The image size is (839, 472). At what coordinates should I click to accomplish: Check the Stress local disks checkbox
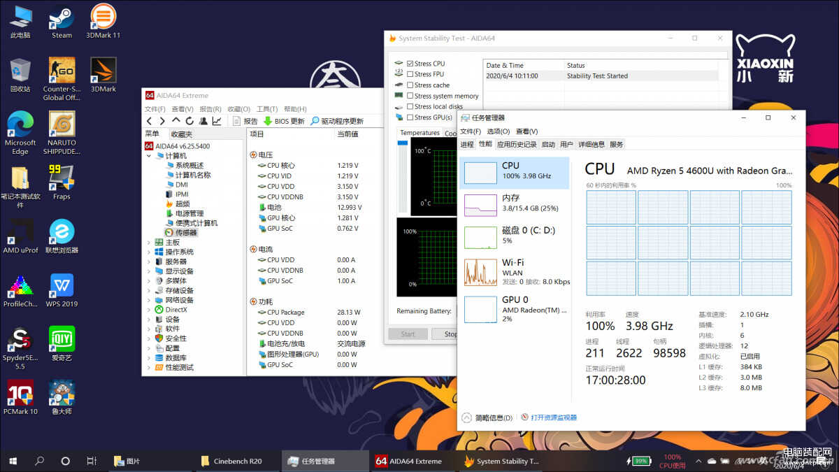click(x=410, y=107)
